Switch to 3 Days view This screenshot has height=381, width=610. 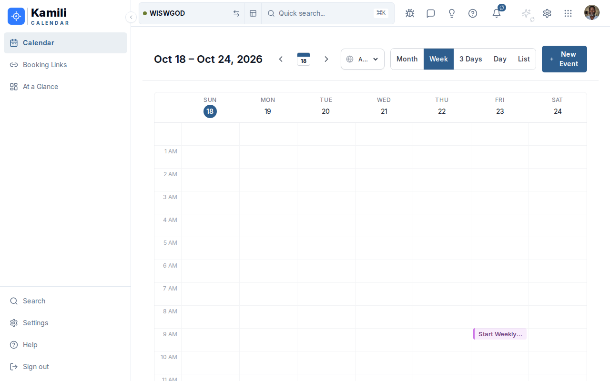(471, 59)
